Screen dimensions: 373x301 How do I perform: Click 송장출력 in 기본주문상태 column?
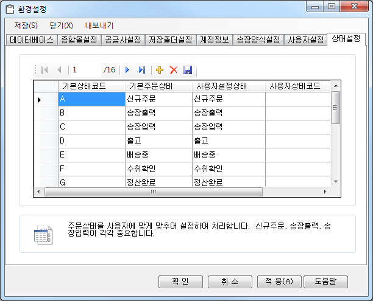pyautogui.click(x=158, y=113)
